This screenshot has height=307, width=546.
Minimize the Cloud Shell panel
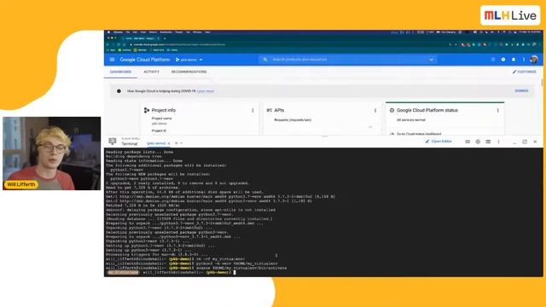[x=514, y=142]
